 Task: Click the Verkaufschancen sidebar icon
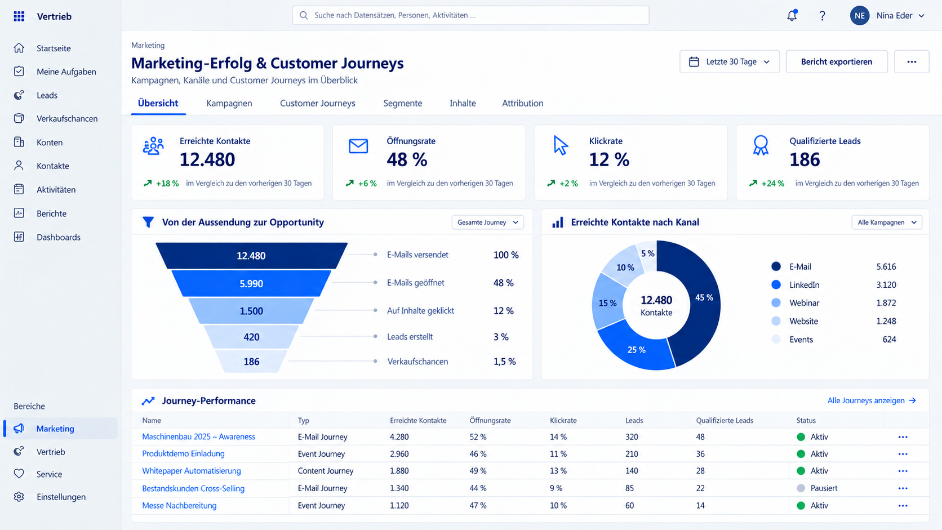coord(19,118)
